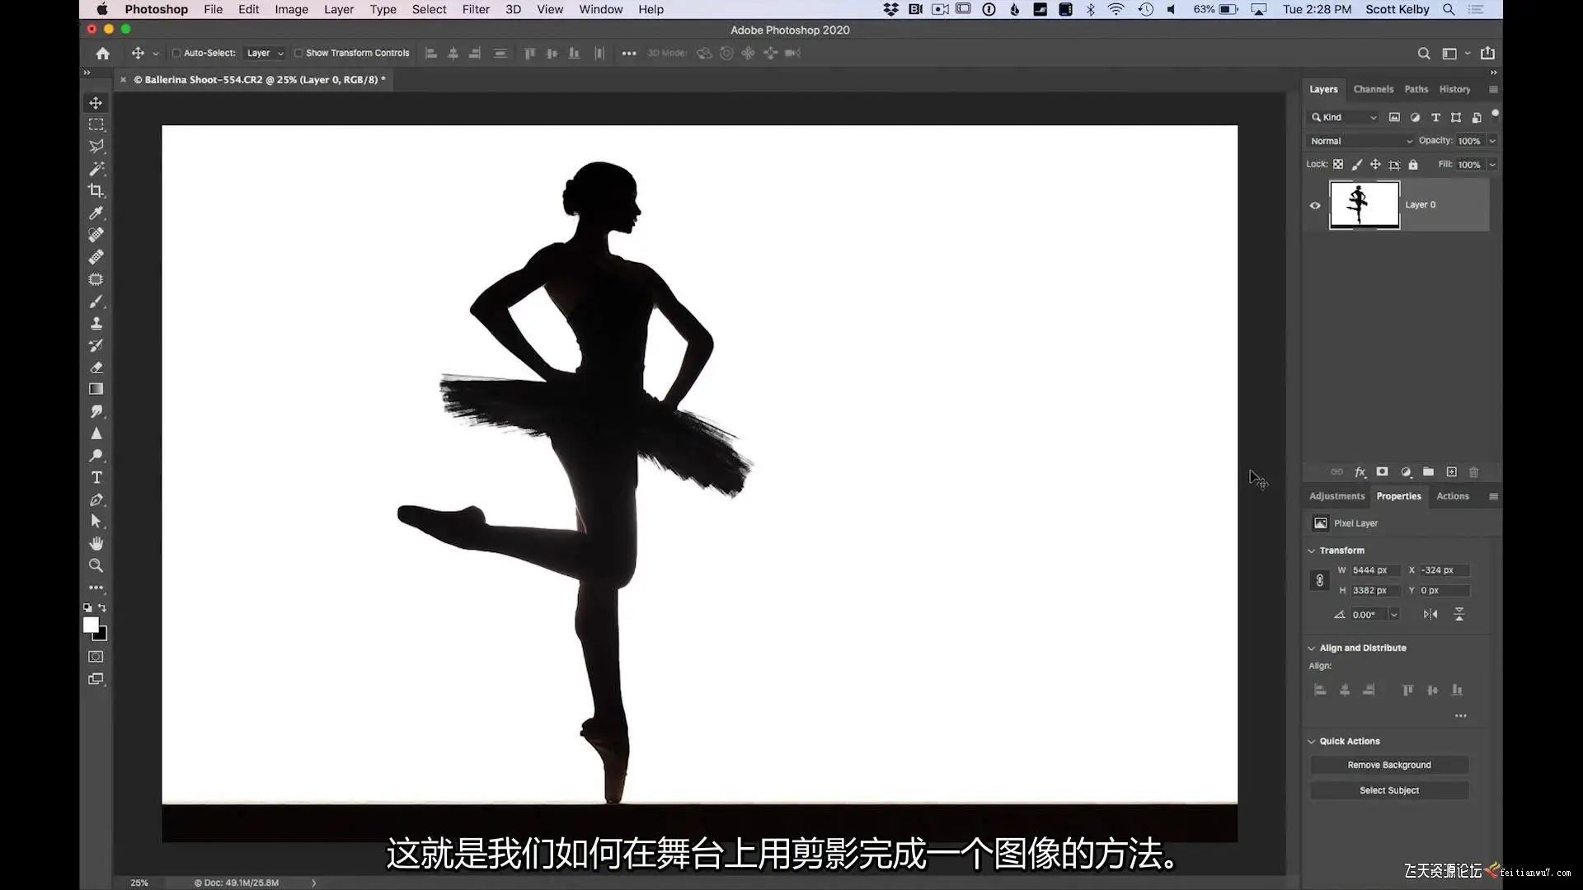Select the Crop tool
The width and height of the screenshot is (1583, 890).
tap(96, 190)
